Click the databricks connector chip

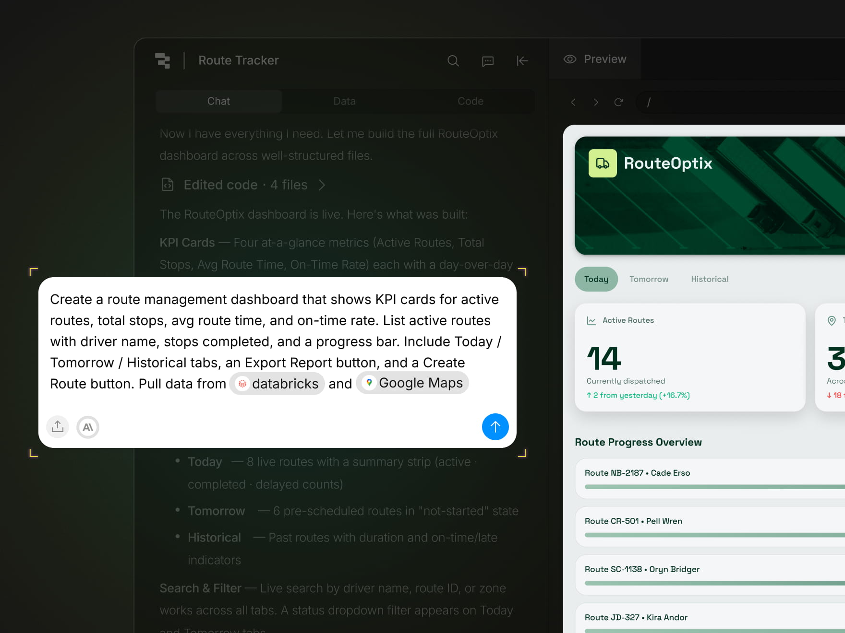(278, 384)
